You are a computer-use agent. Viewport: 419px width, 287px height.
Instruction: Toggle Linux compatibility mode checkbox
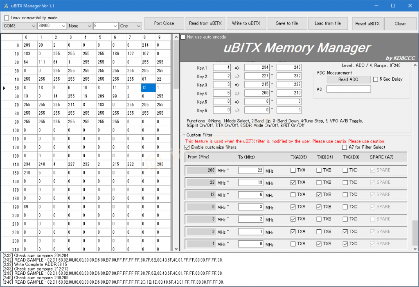7,18
